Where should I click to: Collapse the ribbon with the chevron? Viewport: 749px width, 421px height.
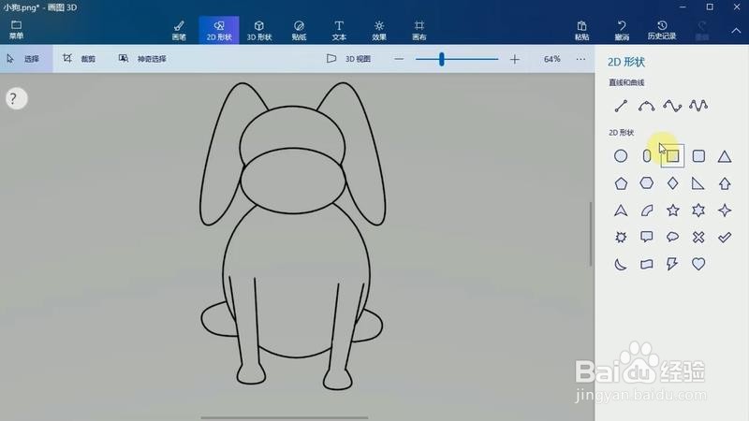coord(736,31)
